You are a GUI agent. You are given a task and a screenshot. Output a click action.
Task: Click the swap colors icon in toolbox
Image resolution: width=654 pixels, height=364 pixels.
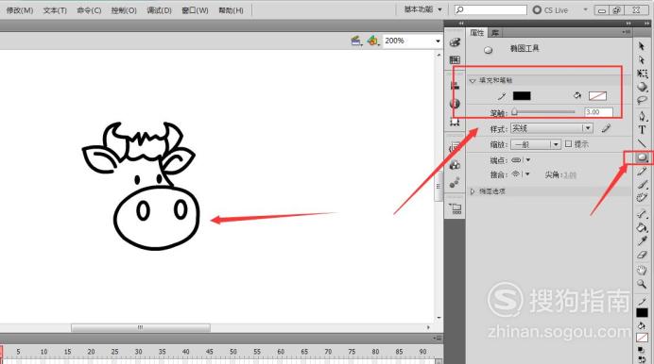coord(642,359)
